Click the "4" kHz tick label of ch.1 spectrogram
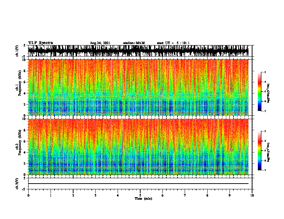Viewport: 284px width, 219px height. 25,93
